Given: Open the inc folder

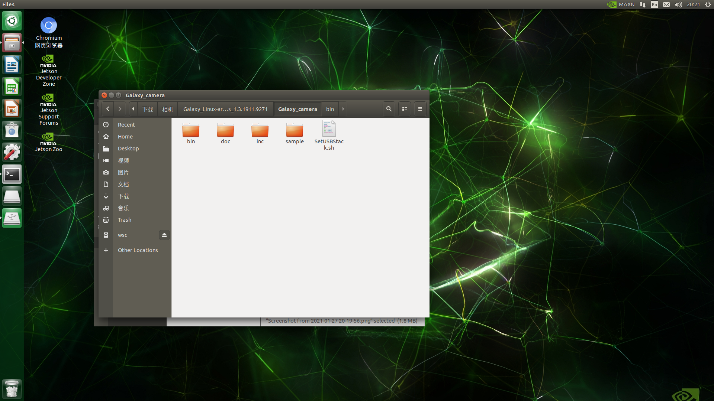Looking at the screenshot, I should (260, 133).
